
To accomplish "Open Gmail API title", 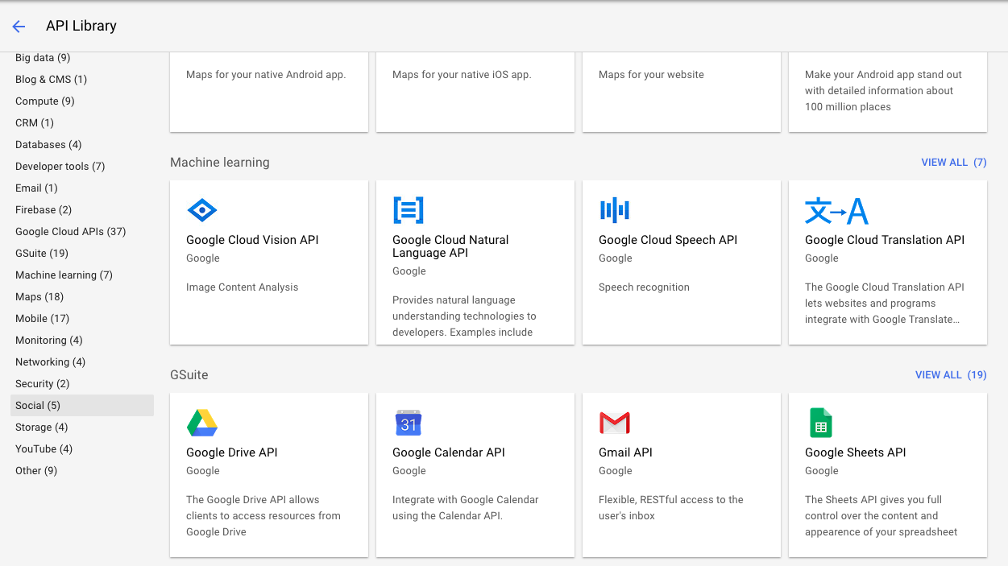I will pyautogui.click(x=625, y=452).
